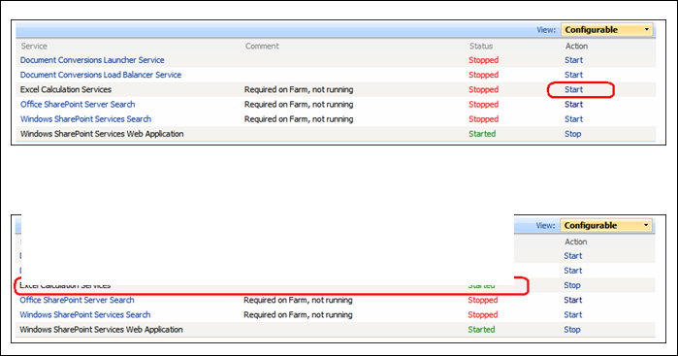
Task: Click Office SharePoint Server Search comment, lower table
Action: pyautogui.click(x=298, y=300)
